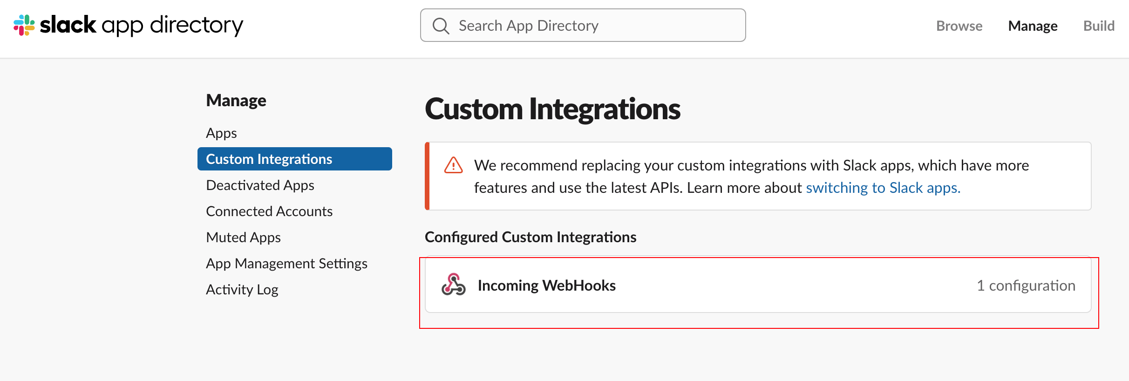This screenshot has width=1129, height=381.
Task: Click the Custom Integrations page heading
Action: tap(552, 109)
